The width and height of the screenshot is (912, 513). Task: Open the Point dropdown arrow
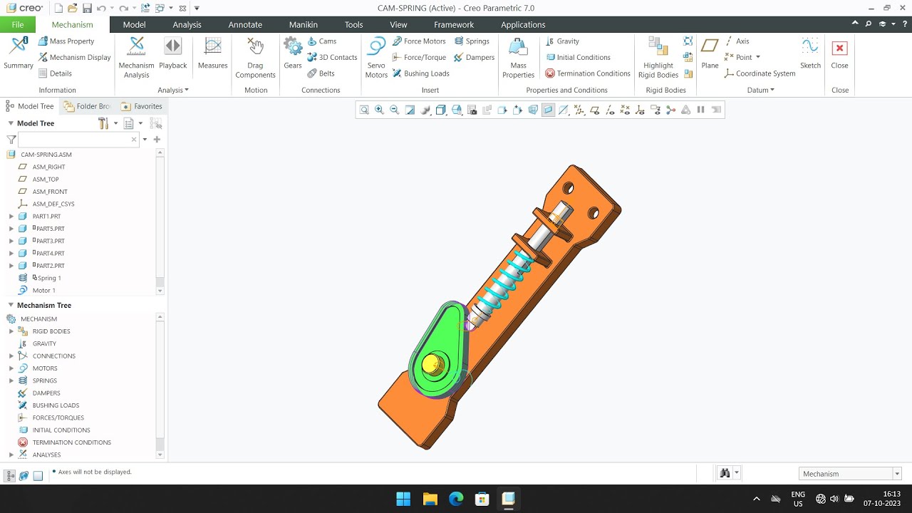[757, 57]
